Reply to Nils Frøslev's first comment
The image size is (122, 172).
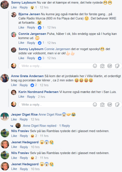tap(24, 136)
